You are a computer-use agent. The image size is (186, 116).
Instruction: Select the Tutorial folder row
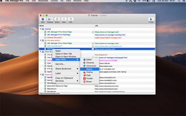coord(97,29)
